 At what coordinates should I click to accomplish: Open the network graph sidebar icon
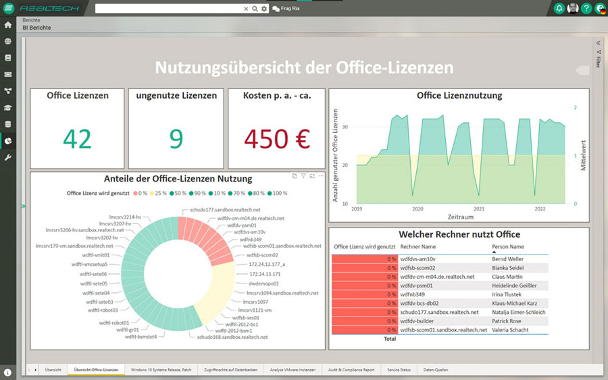coord(7,91)
